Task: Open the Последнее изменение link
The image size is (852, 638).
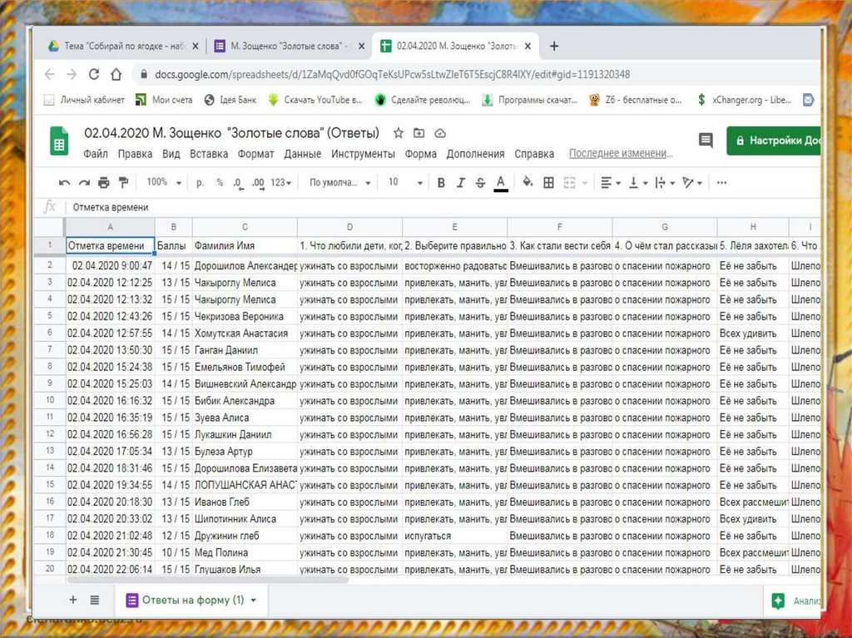Action: [x=620, y=154]
